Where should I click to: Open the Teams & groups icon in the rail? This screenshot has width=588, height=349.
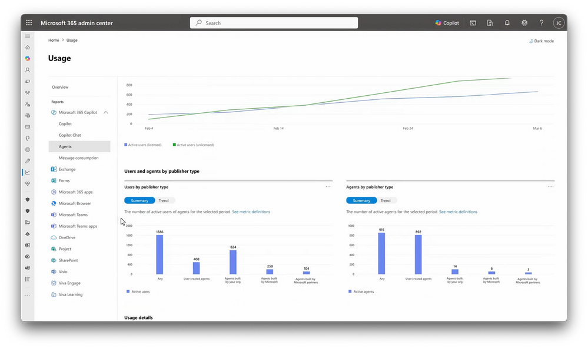pos(28,93)
